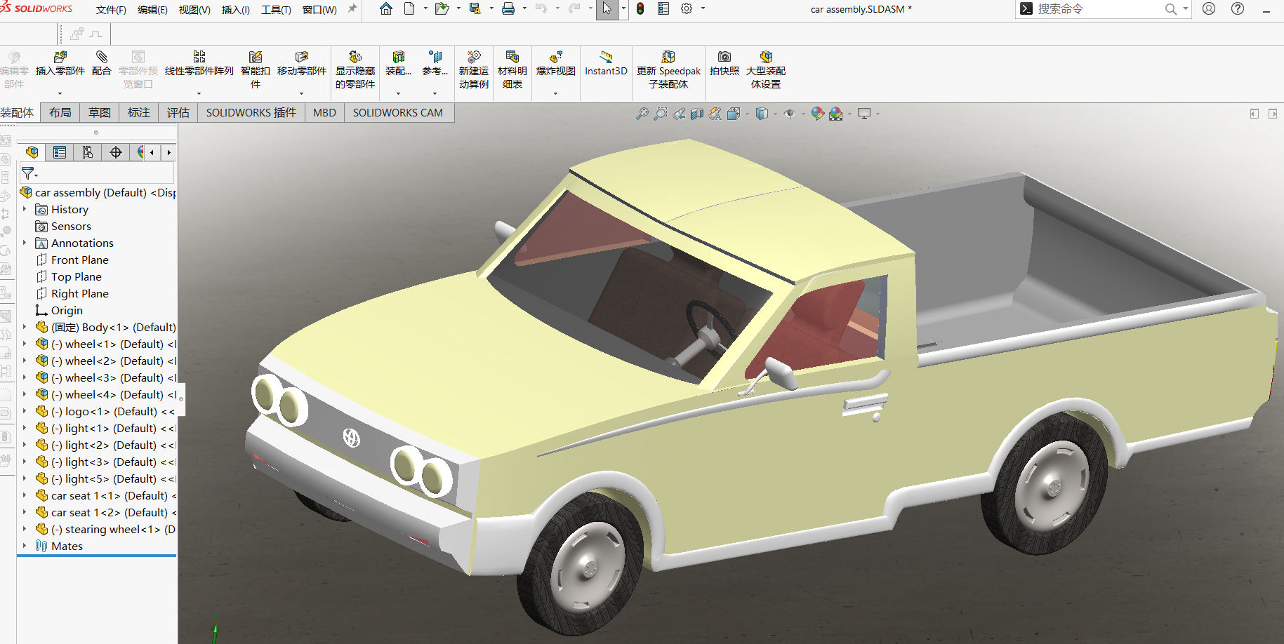This screenshot has width=1284, height=644.
Task: Click the Rebuild traffic light icon
Action: pos(640,9)
